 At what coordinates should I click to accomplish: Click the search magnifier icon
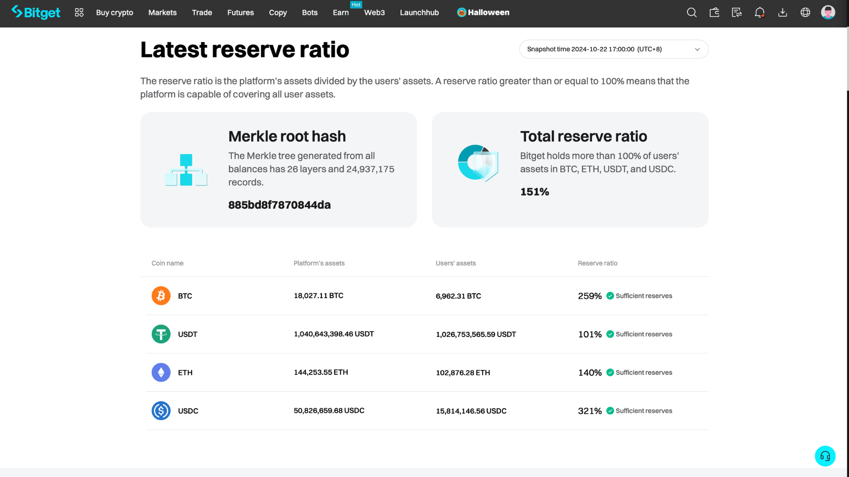click(692, 12)
